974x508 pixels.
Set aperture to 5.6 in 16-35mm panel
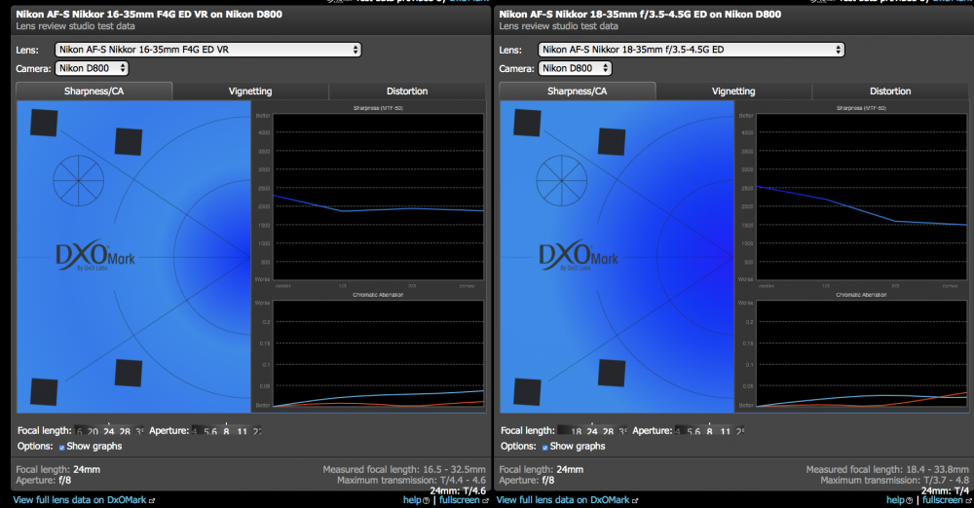click(210, 432)
